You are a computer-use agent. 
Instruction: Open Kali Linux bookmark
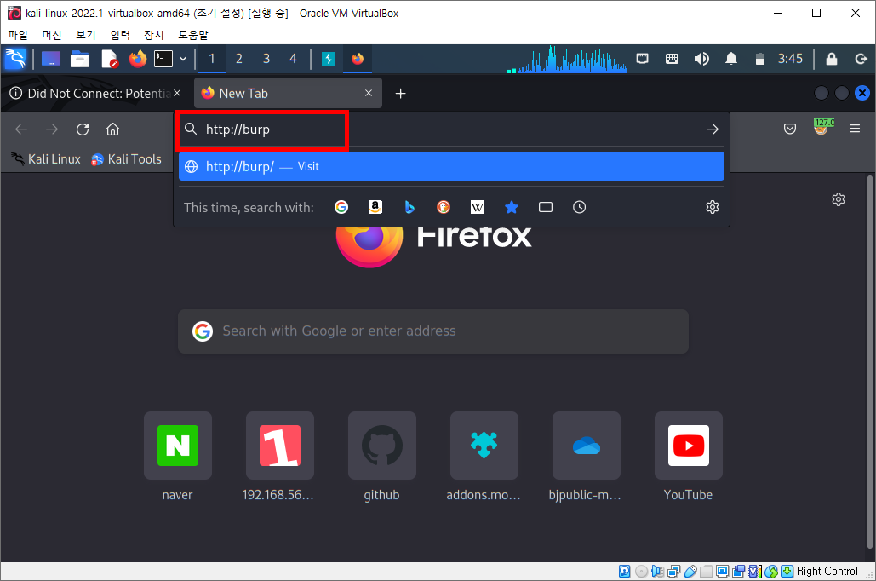46,159
